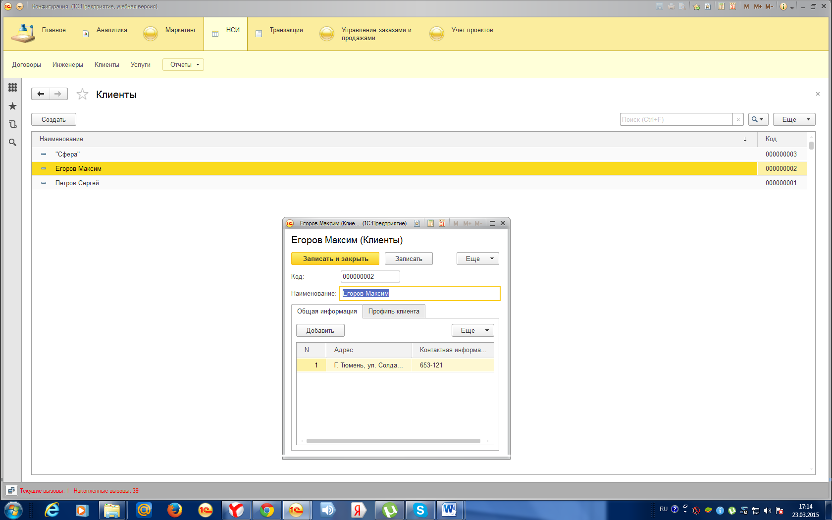Click the M- memory subtract button in main toolbar
Screen dimensions: 832x520
tap(769, 6)
